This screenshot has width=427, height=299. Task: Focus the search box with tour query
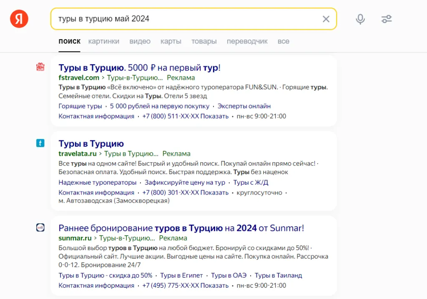[x=193, y=19]
